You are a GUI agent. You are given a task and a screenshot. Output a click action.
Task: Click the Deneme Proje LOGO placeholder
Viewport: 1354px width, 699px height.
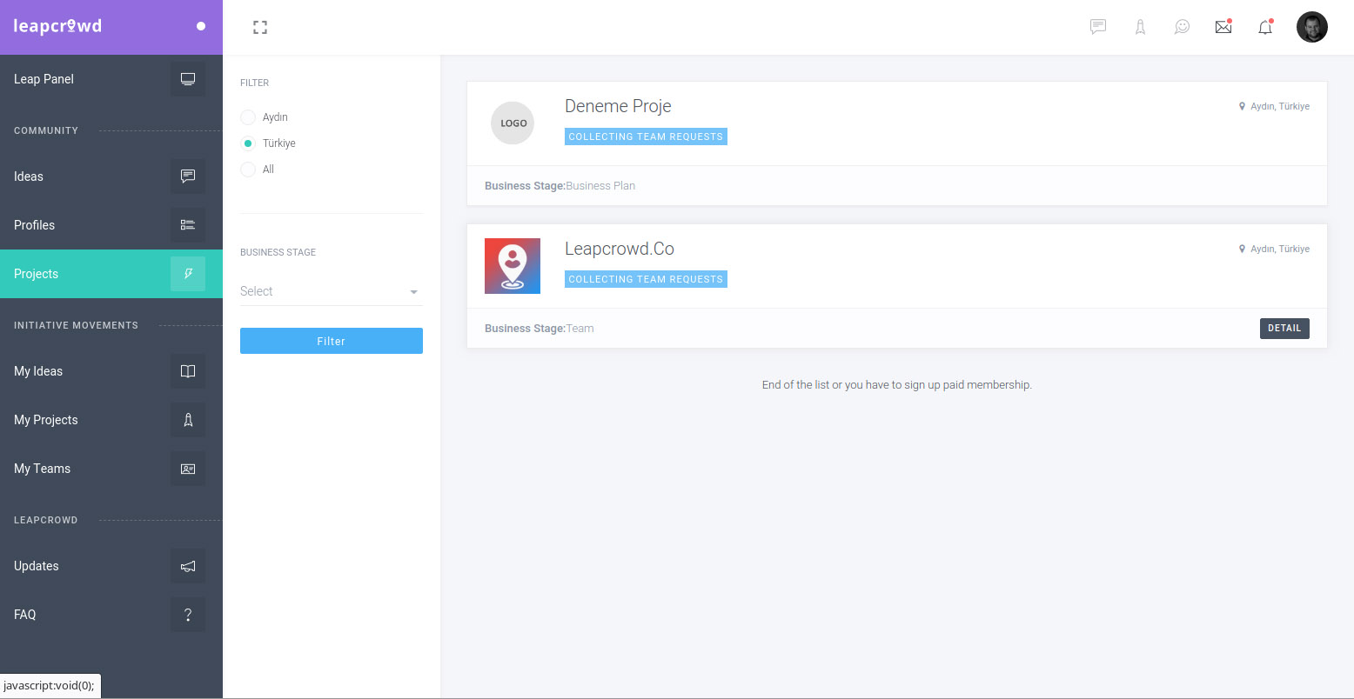(513, 123)
